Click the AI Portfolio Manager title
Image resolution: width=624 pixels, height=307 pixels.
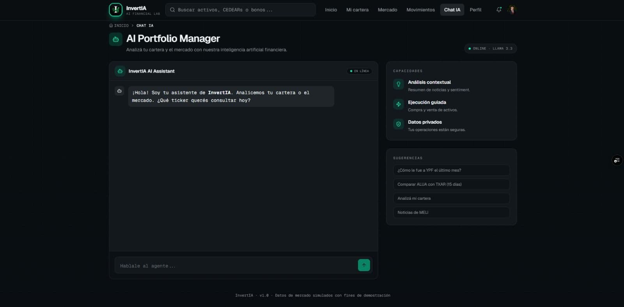click(x=173, y=38)
